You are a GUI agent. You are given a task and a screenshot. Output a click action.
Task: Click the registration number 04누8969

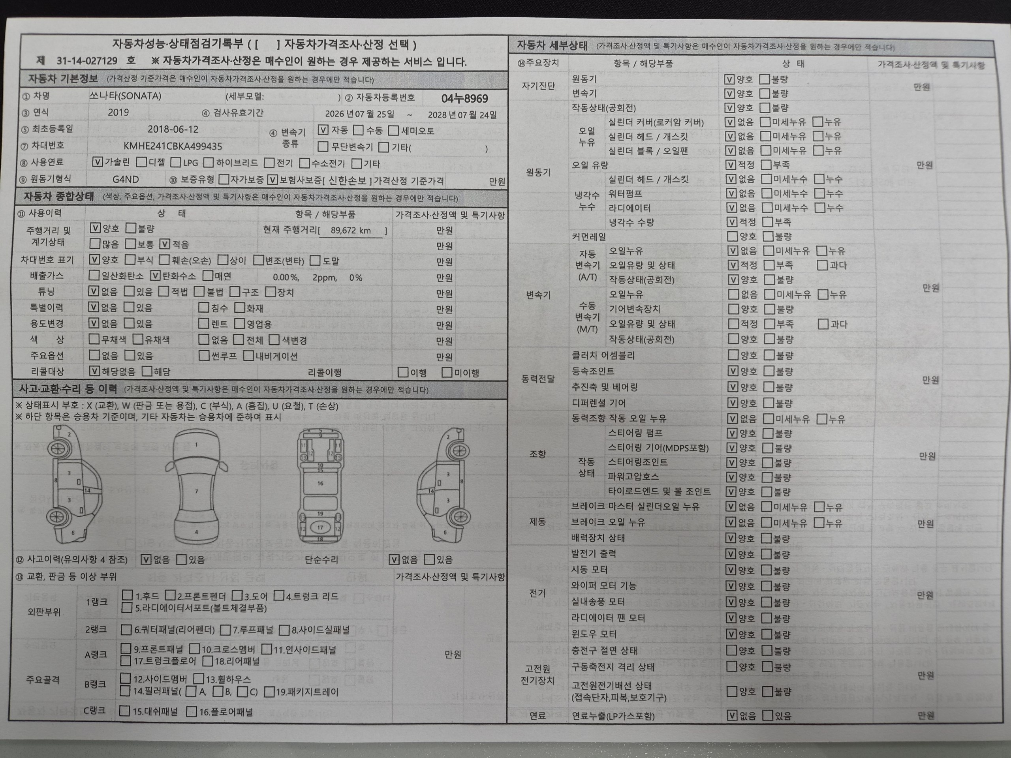464,99
